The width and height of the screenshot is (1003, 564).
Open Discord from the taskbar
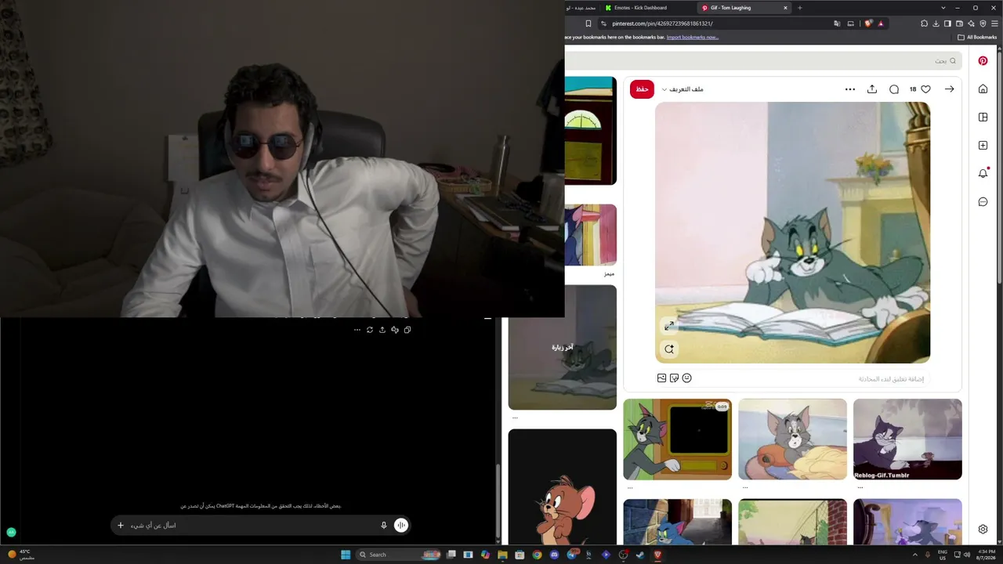[x=554, y=555]
